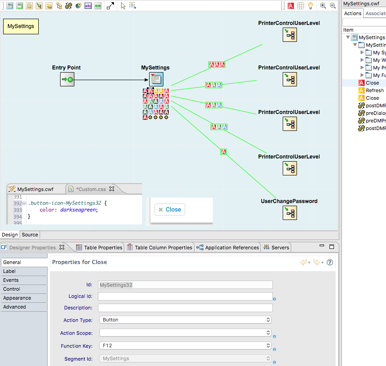Click the green window toolbar icon
The height and width of the screenshot is (366, 386).
point(20,6)
